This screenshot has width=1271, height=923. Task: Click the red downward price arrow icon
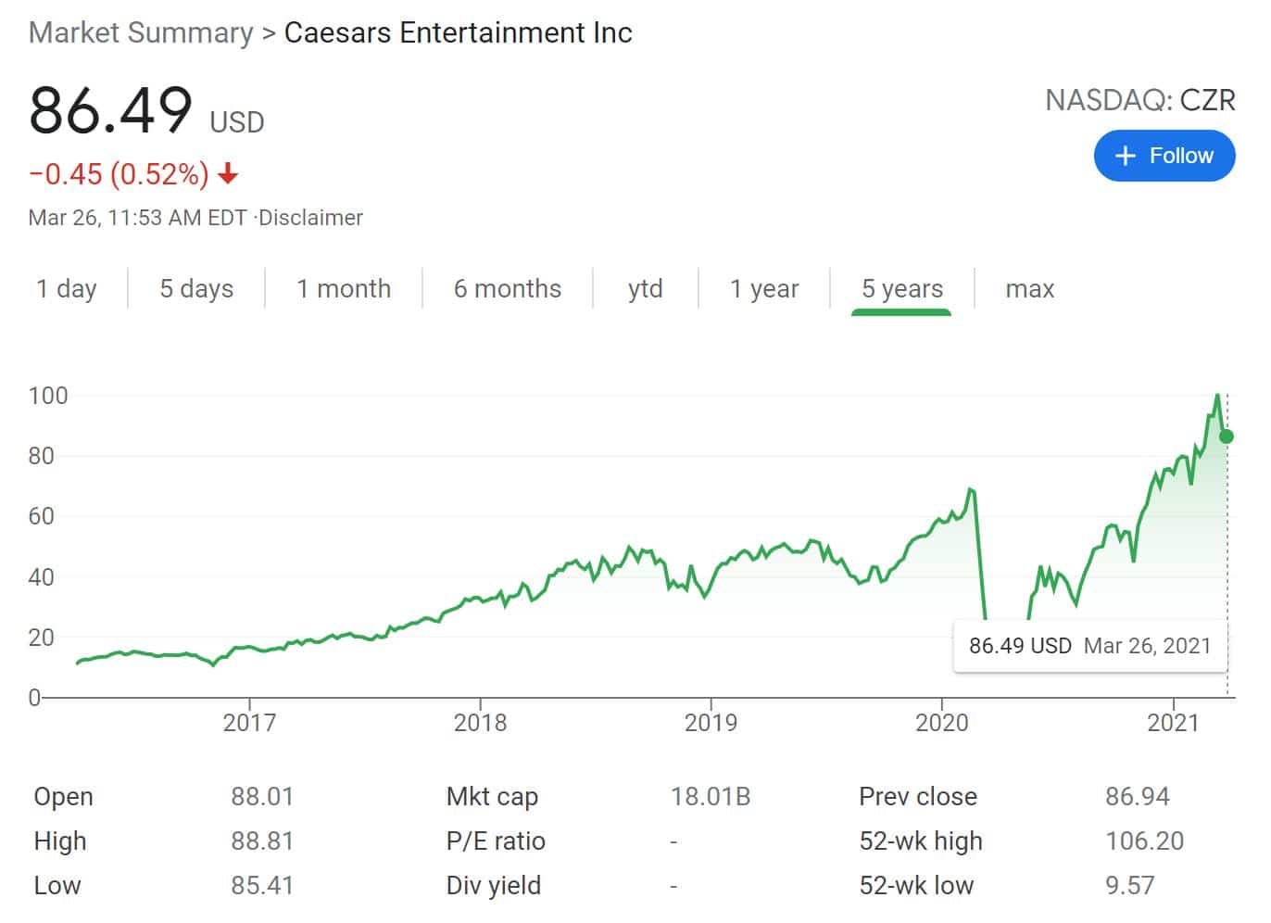[225, 173]
